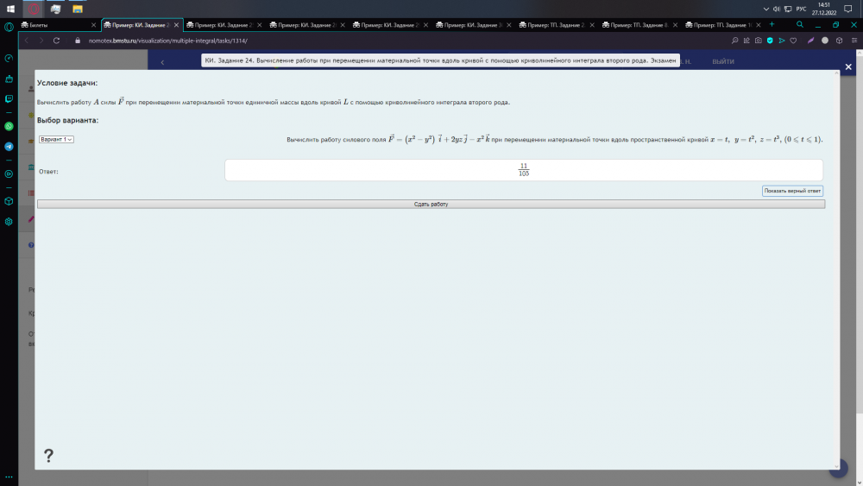Open the sidebar three-dots setup menu

click(9, 477)
